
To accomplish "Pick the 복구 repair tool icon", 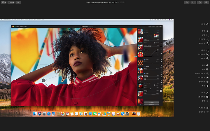I will (x=207, y=65).
